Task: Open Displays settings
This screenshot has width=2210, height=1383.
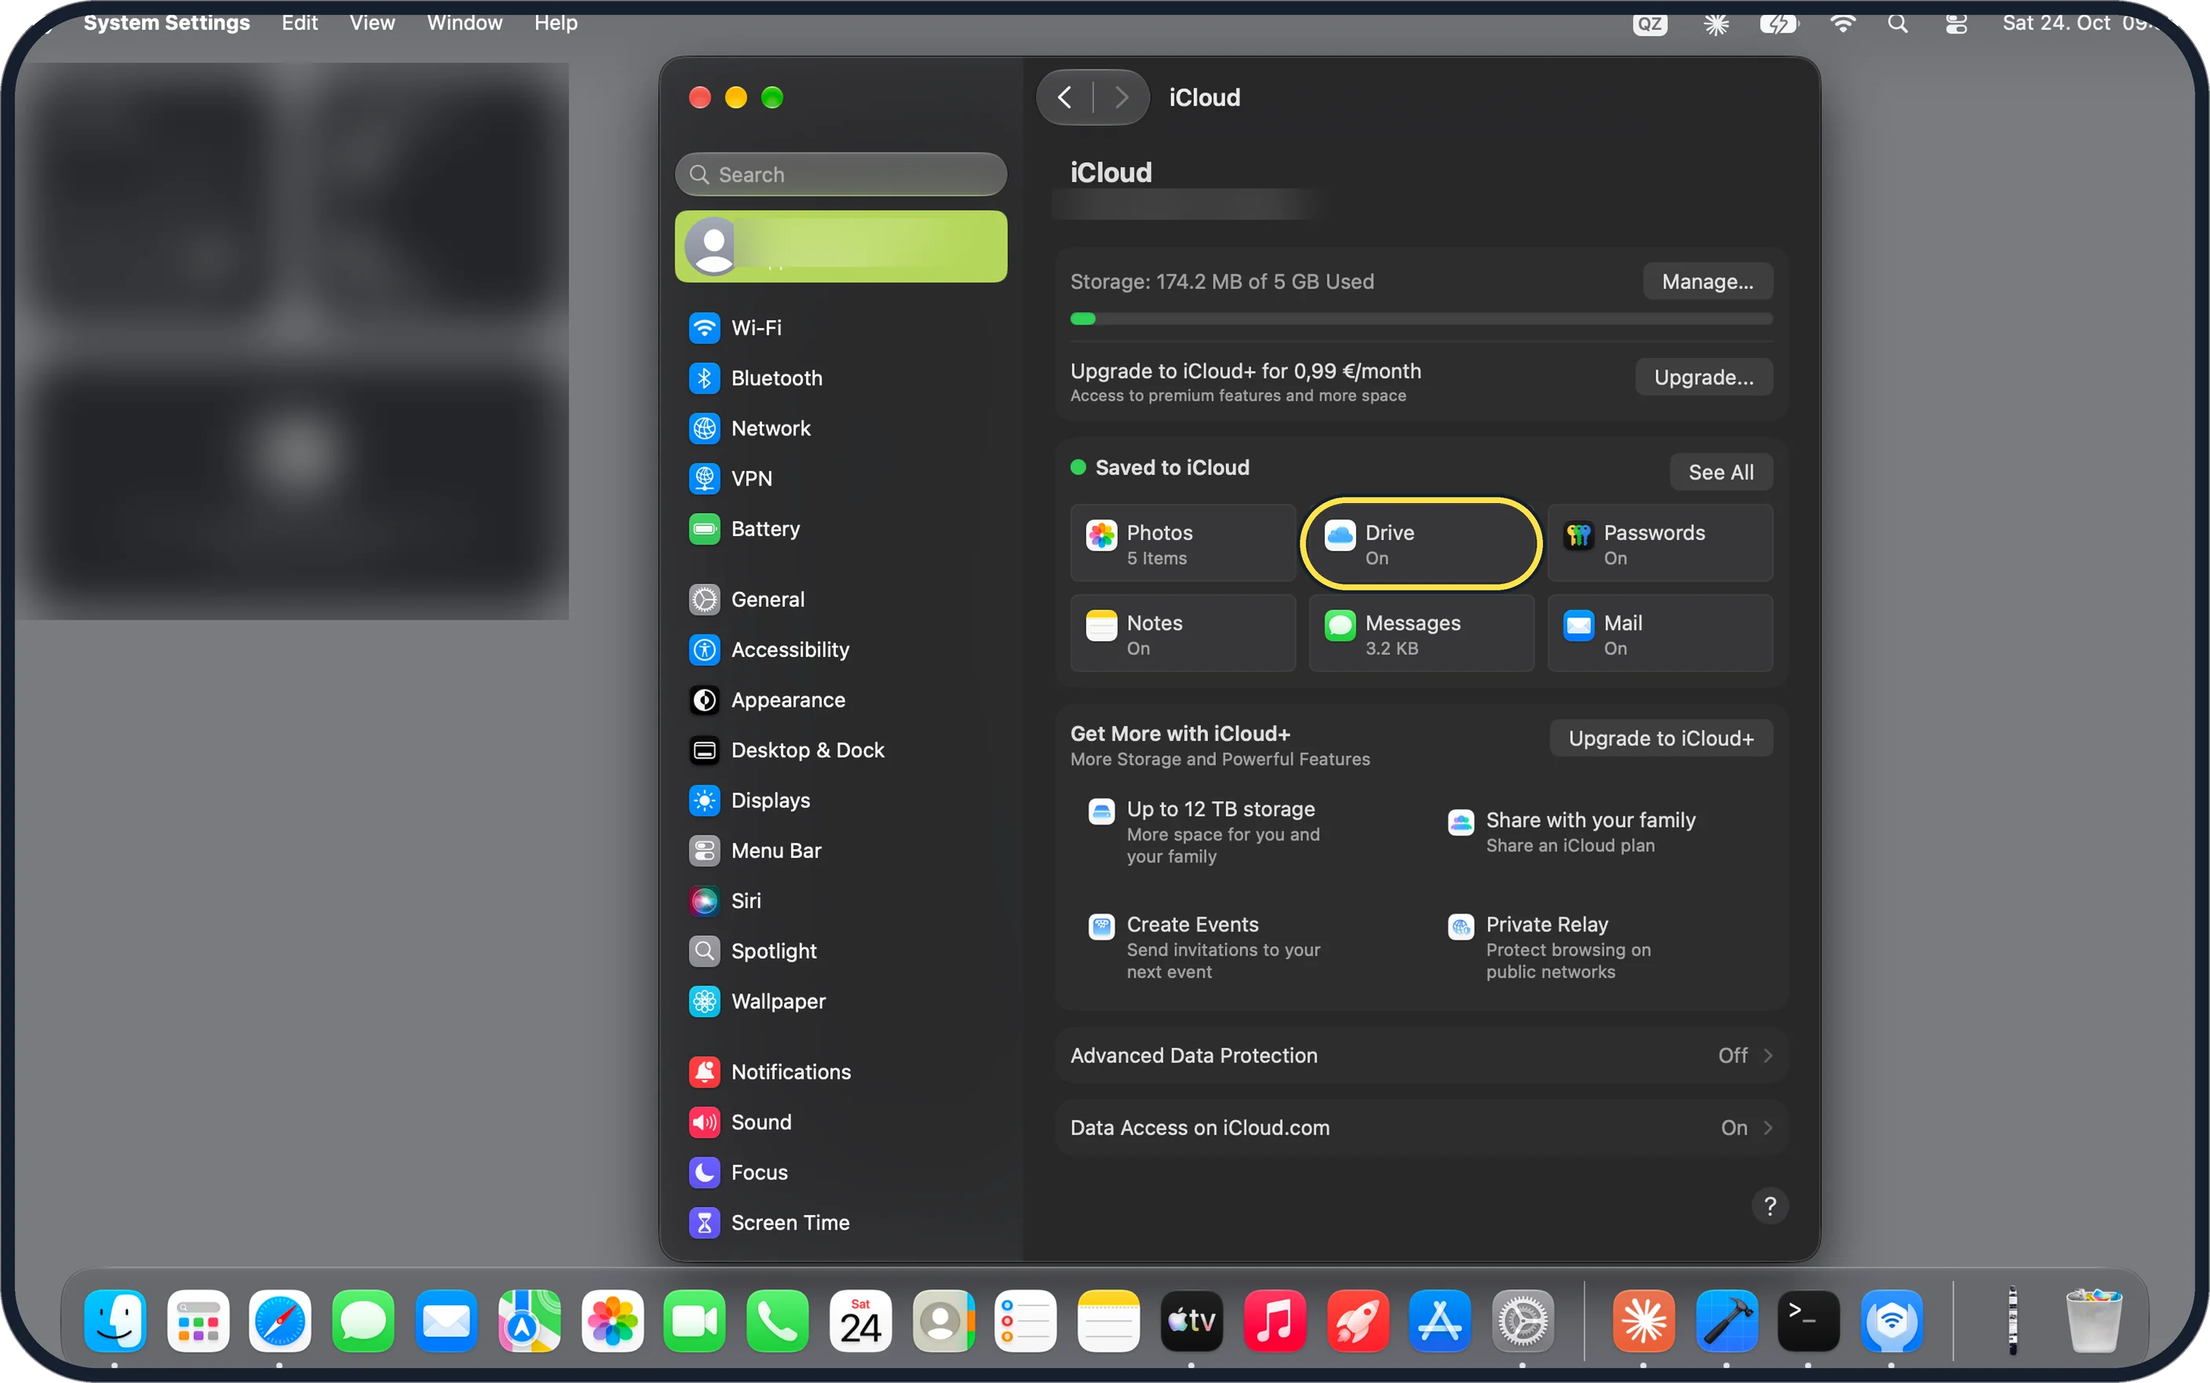Action: click(841, 801)
